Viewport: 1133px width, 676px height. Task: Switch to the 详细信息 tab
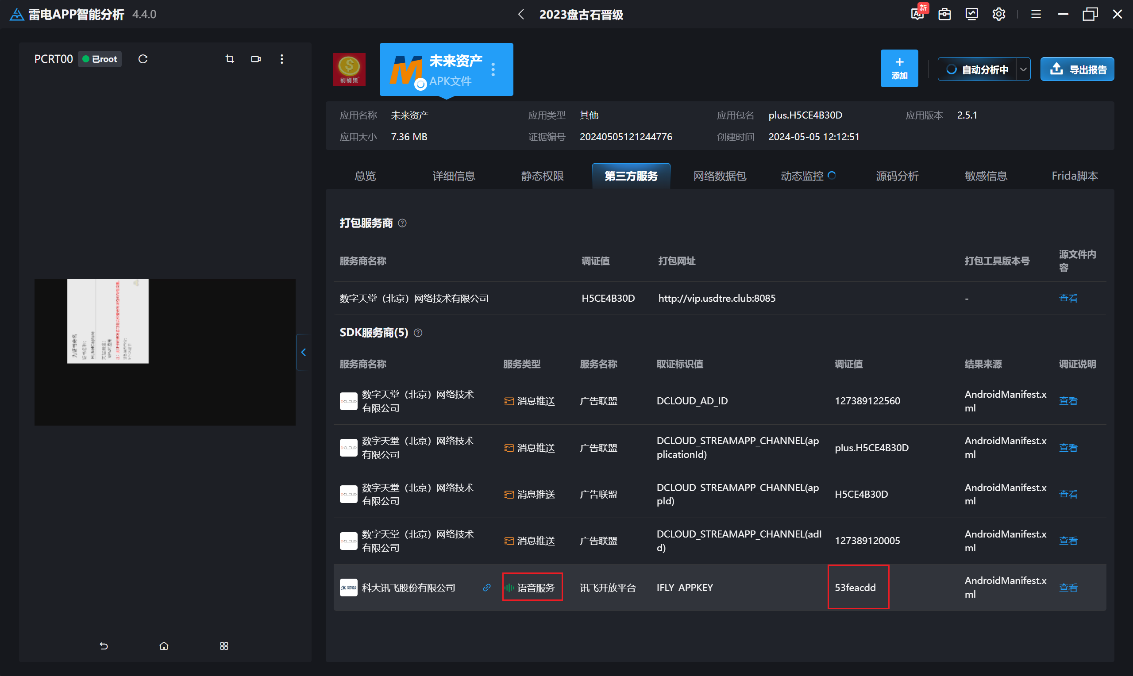[454, 176]
